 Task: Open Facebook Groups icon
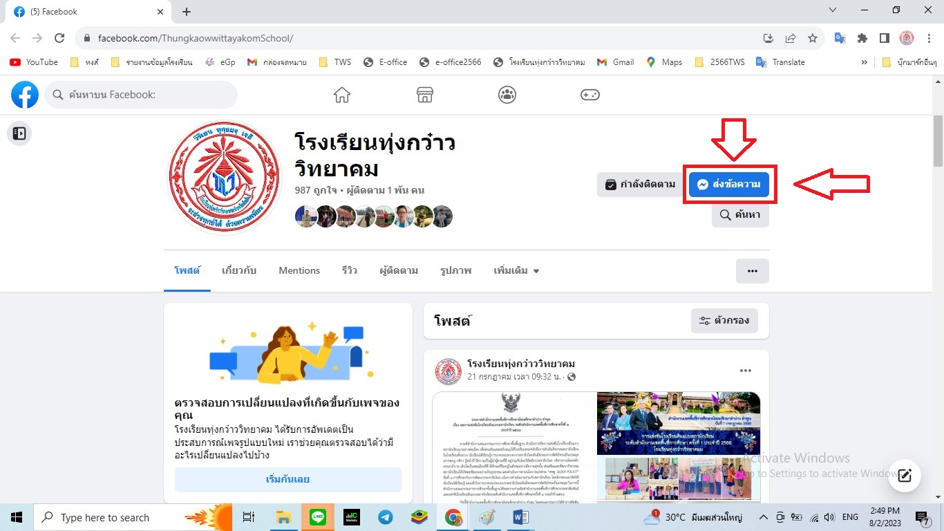[x=507, y=95]
